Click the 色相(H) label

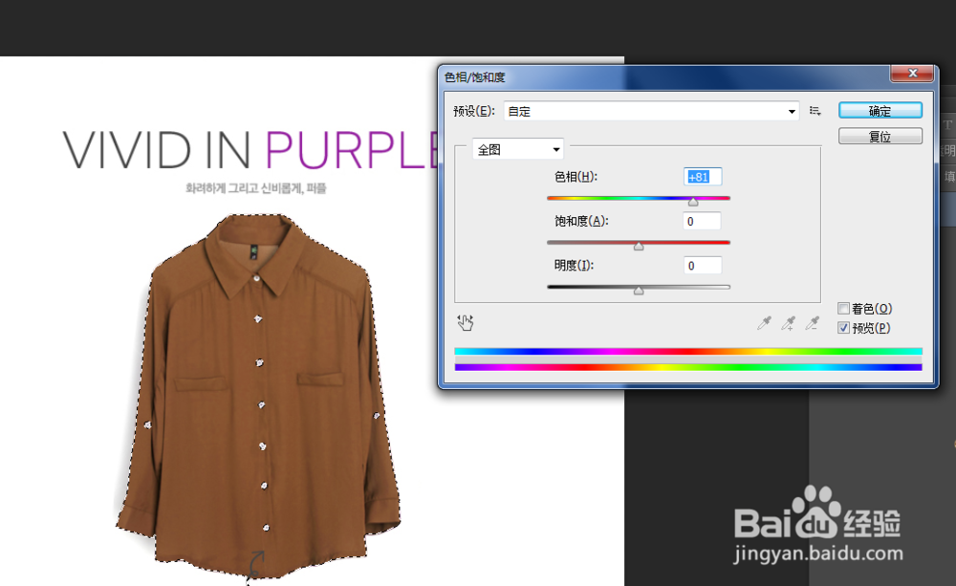576,177
